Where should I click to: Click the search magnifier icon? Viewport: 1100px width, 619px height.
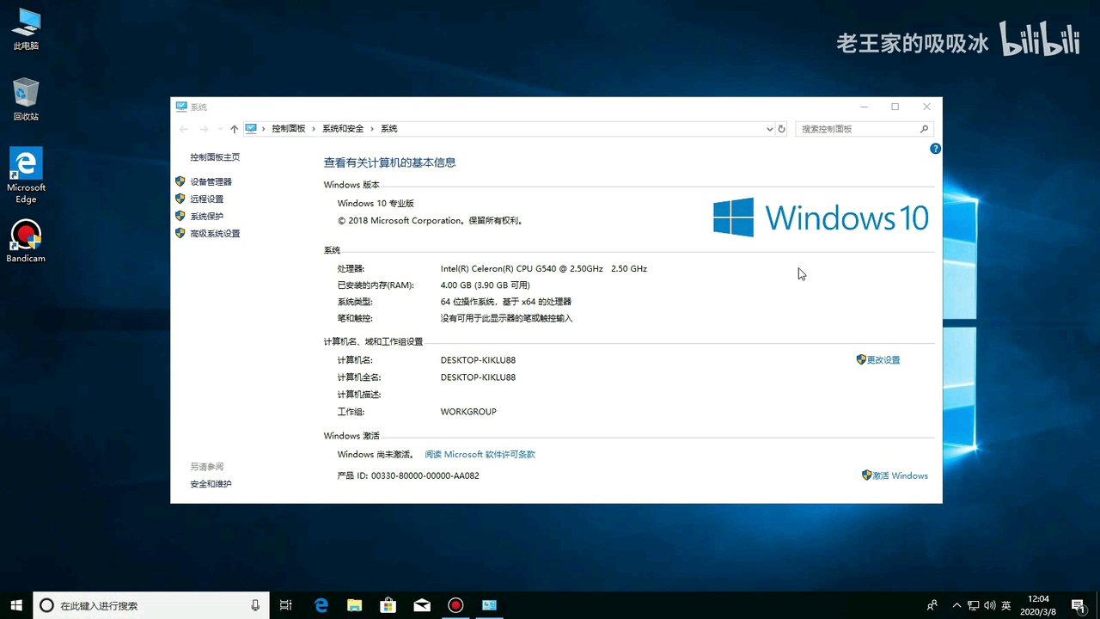click(925, 129)
